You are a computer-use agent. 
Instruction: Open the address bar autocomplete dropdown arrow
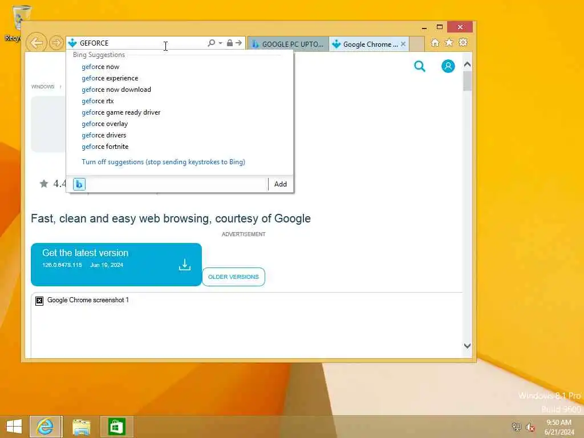coord(221,43)
